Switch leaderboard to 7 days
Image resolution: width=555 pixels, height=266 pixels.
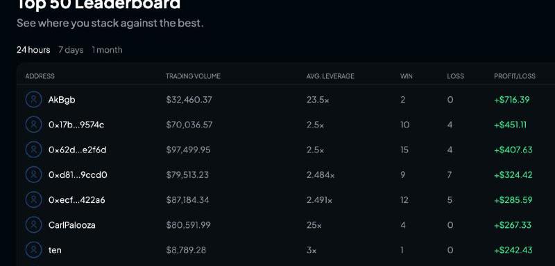click(71, 50)
